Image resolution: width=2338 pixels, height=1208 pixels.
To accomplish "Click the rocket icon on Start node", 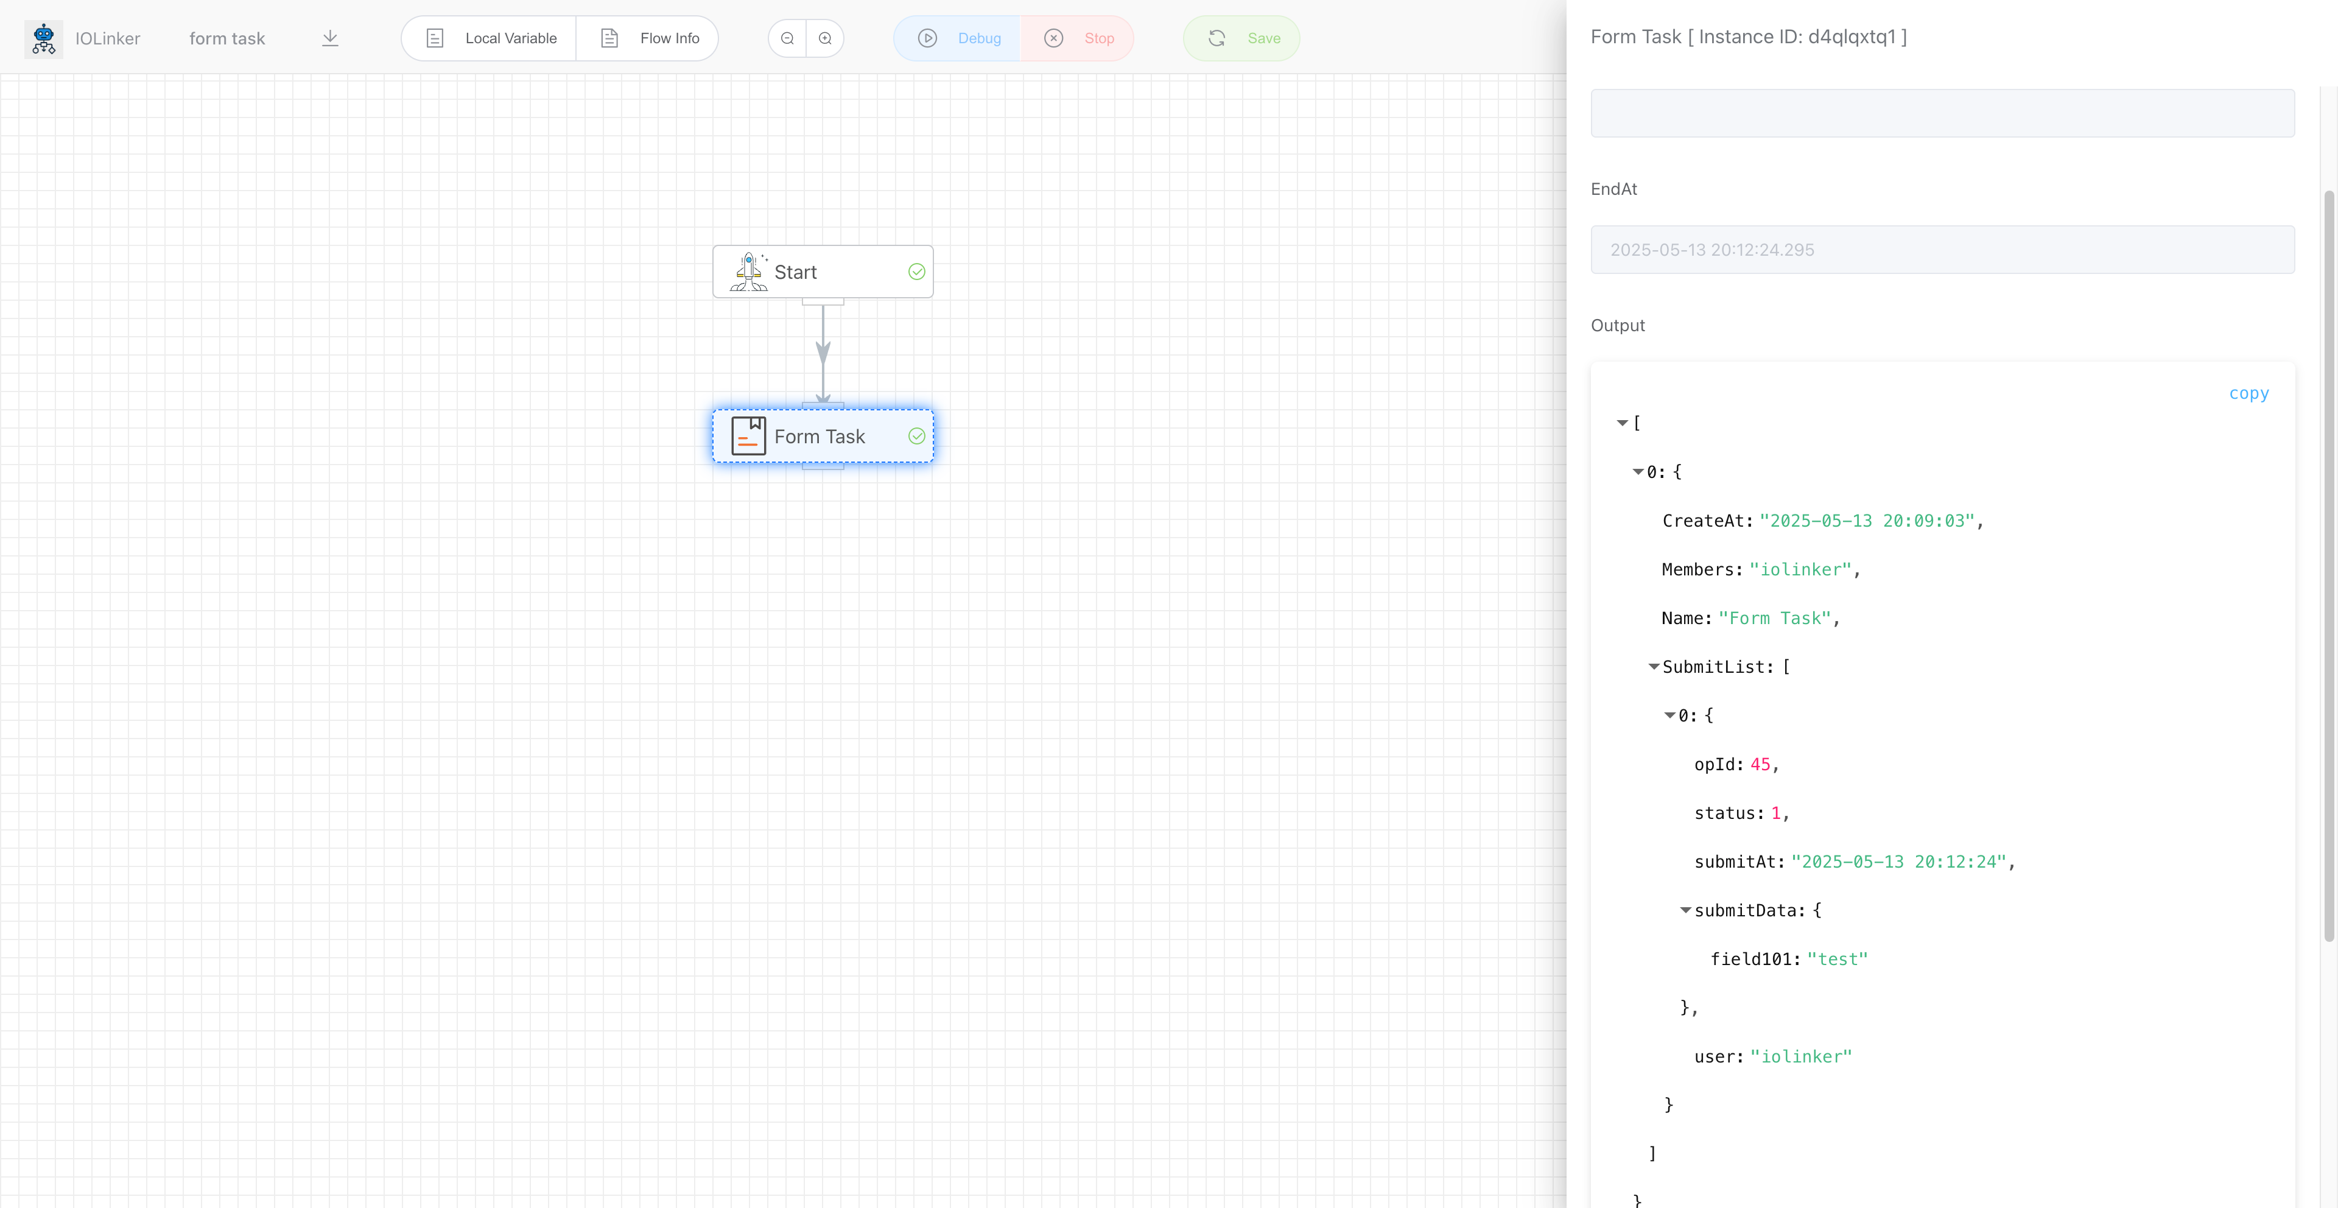I will (749, 272).
